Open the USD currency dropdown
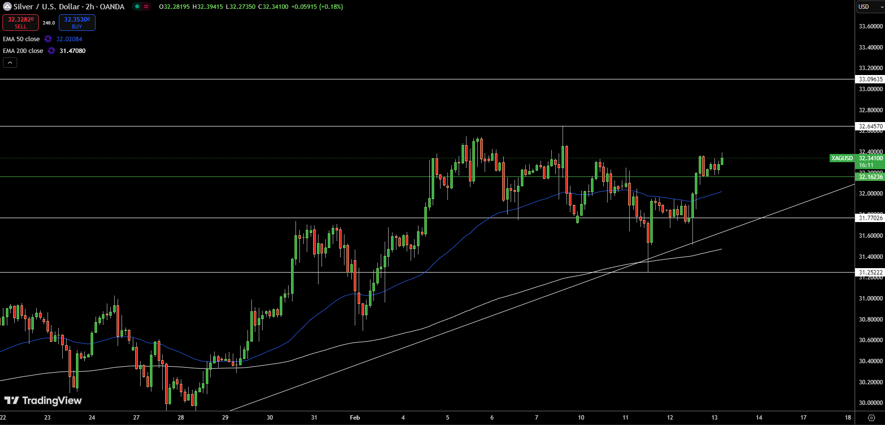Viewport: 885px width, 425px height. tap(870, 6)
